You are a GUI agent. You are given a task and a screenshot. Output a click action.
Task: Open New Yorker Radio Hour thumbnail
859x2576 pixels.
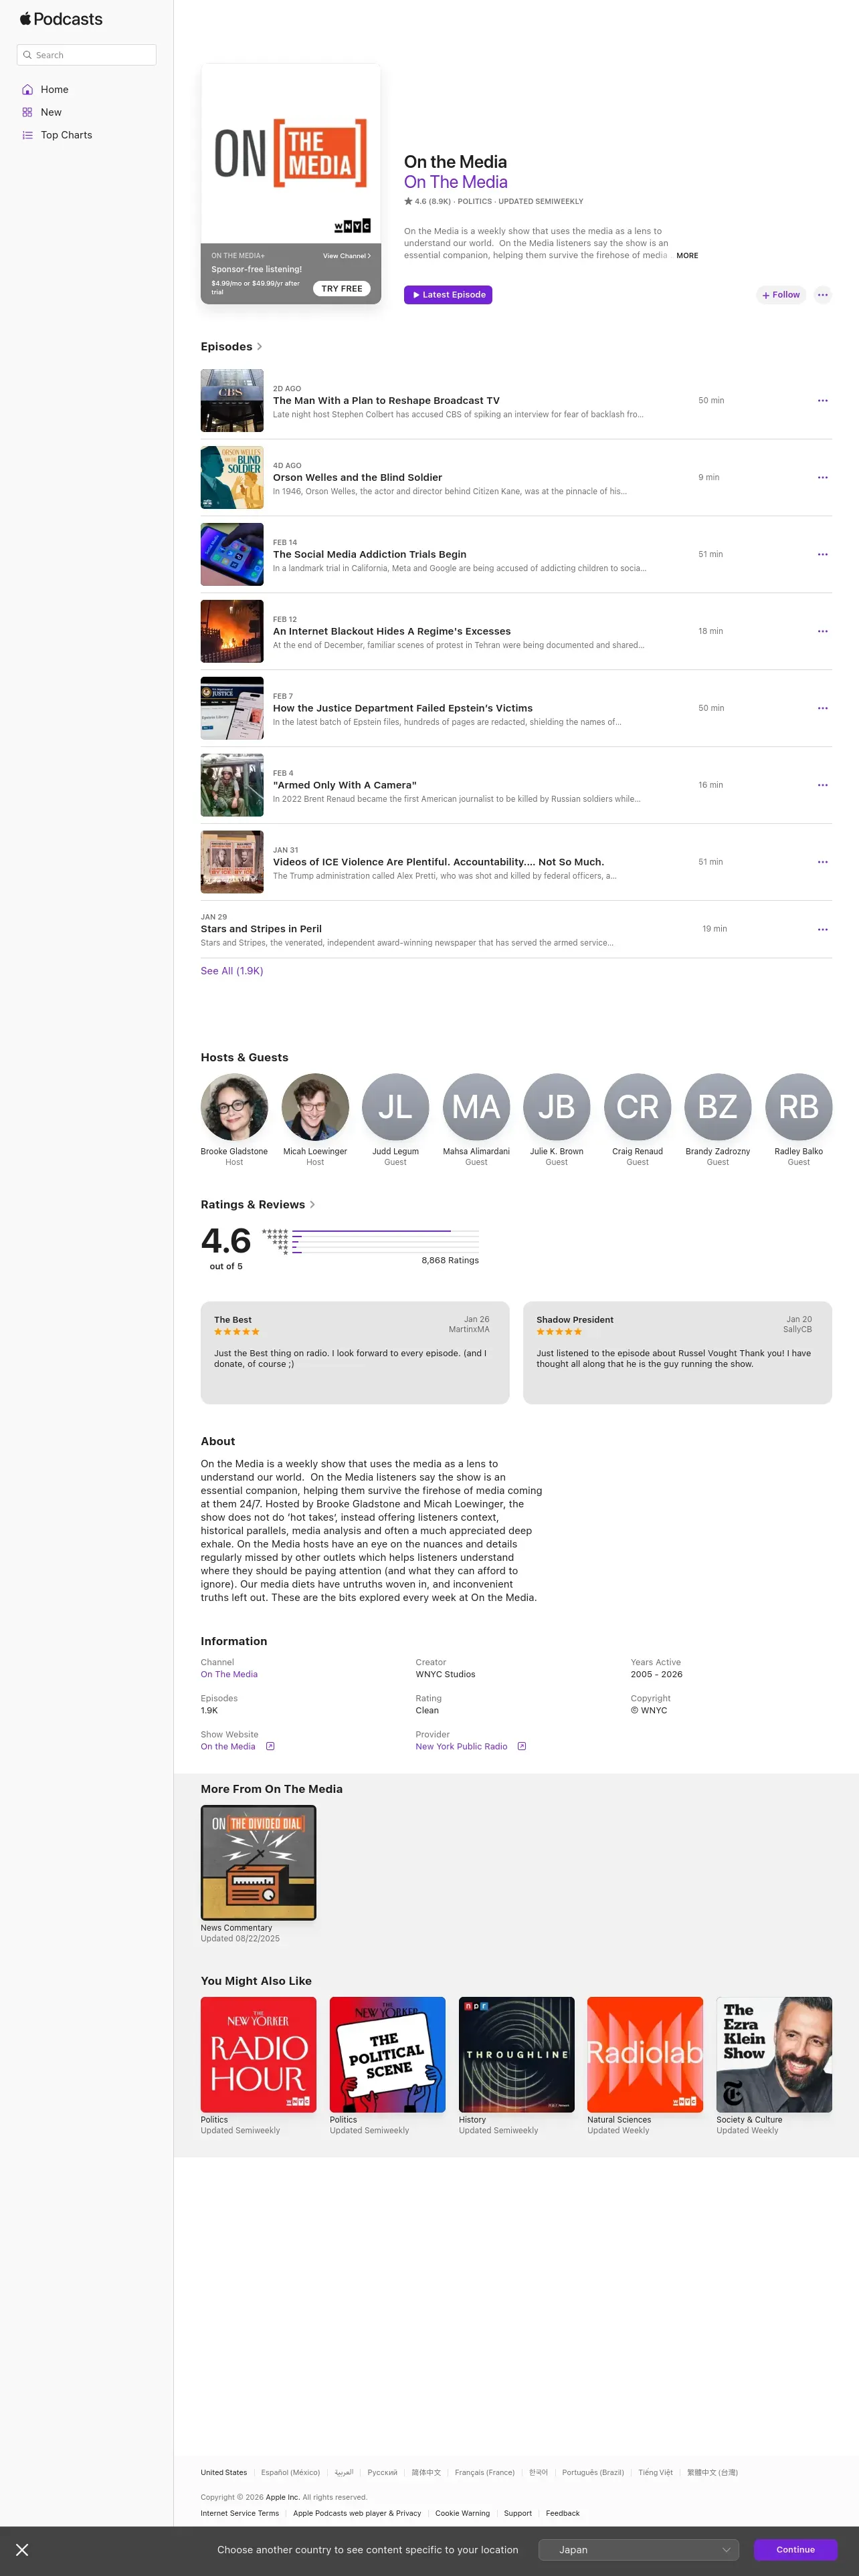pos(258,2055)
